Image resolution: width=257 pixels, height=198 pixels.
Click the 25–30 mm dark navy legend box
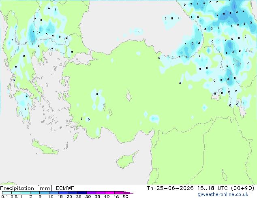coord(82,193)
